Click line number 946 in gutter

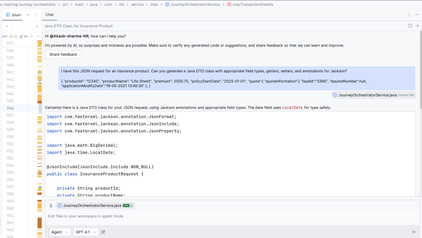click(10, 108)
